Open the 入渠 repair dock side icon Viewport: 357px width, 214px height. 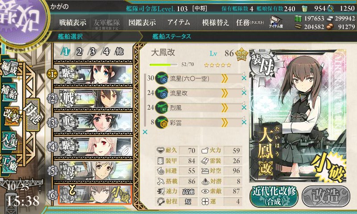(10, 140)
